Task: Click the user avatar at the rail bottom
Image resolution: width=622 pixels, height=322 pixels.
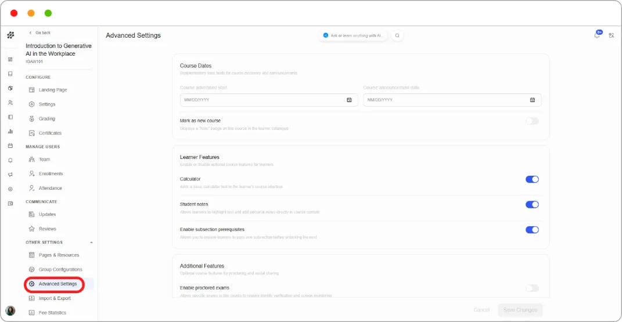Action: (x=10, y=310)
